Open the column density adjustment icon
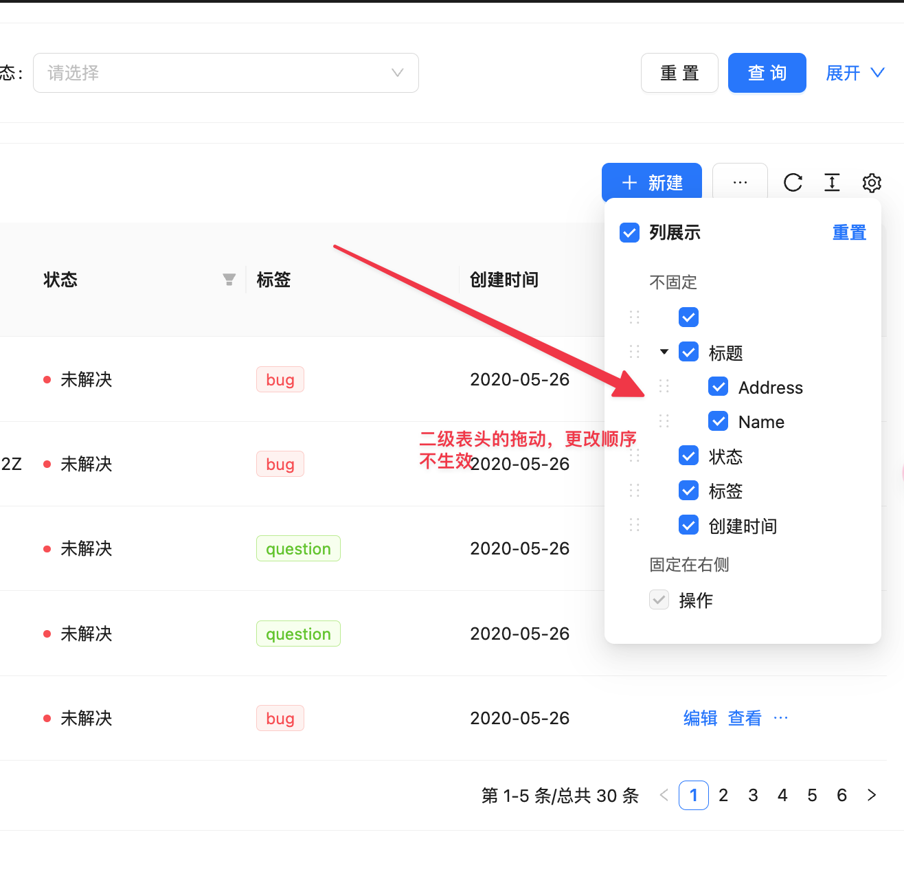The width and height of the screenshot is (904, 874). coord(832,183)
